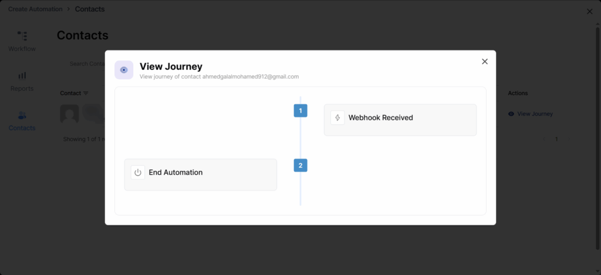Select the Contacts people icon in sidebar

22,116
